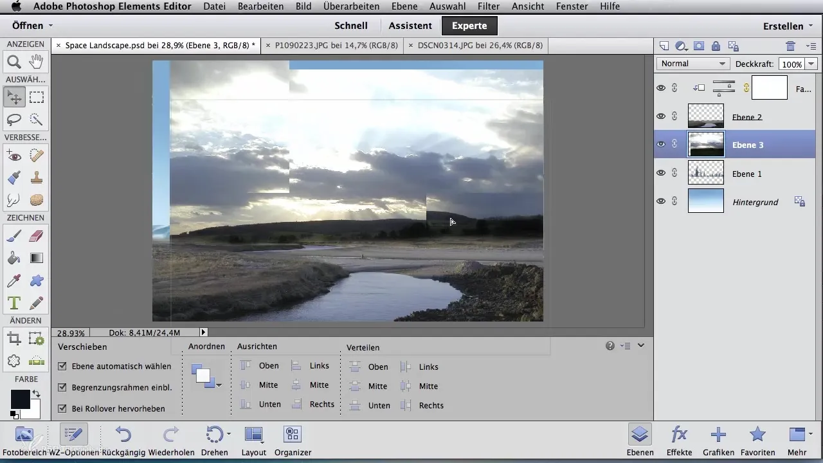823x463 pixels.
Task: Create a new layer in Layers panel
Action: pos(664,46)
